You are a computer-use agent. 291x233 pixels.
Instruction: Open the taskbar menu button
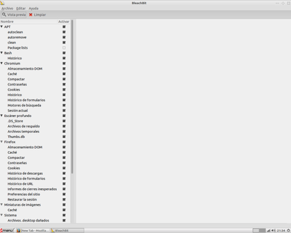coord(6,230)
